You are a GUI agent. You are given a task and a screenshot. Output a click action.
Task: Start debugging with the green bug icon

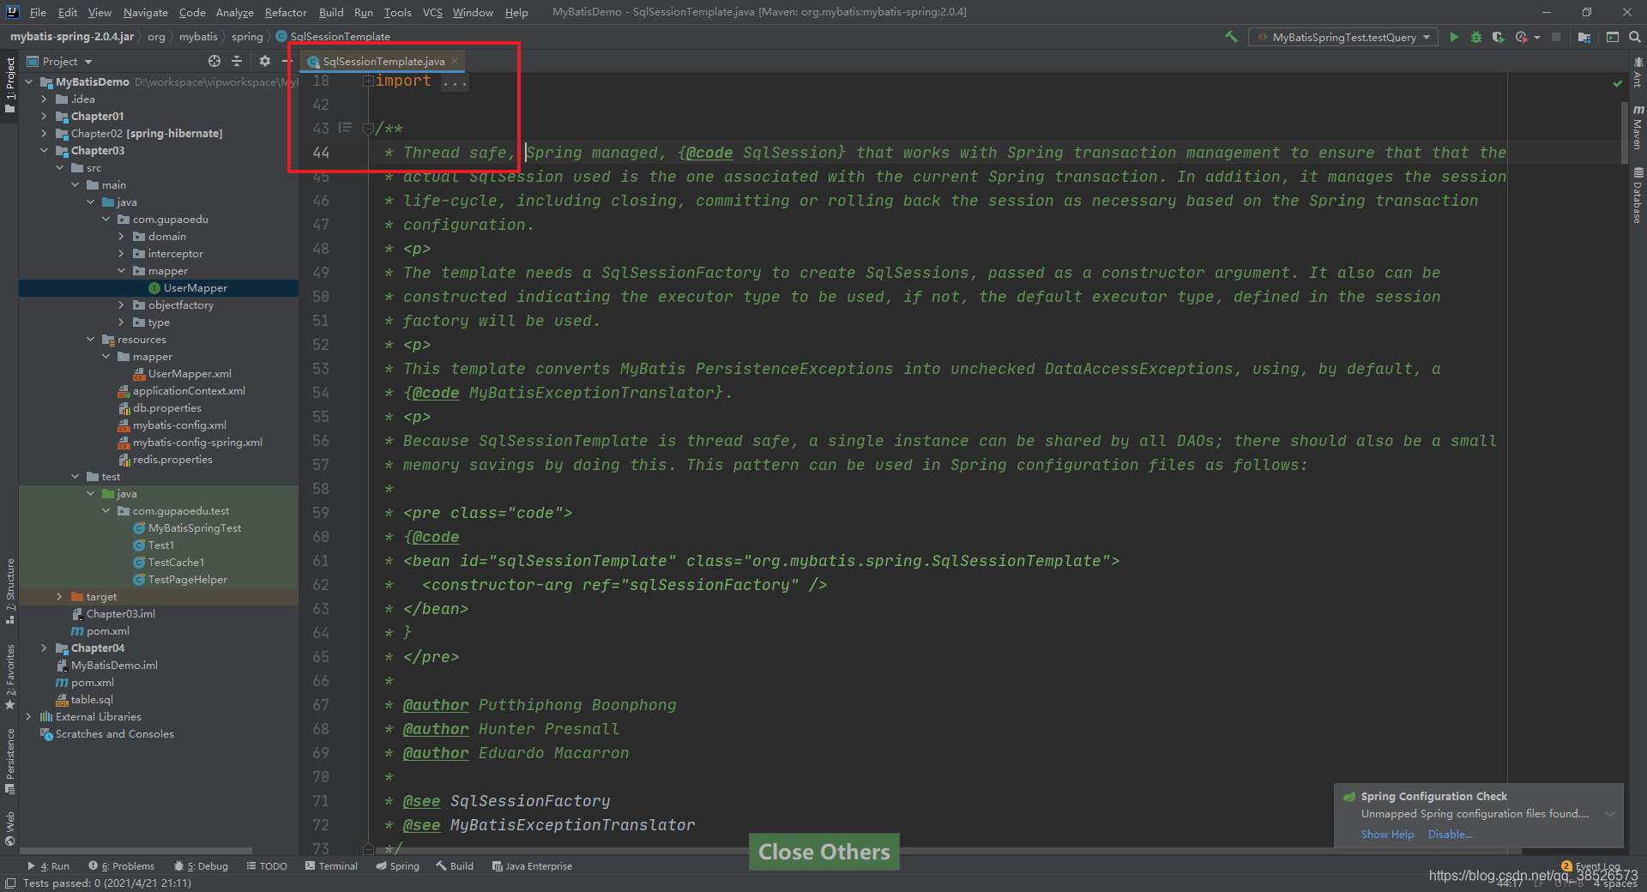[1476, 37]
